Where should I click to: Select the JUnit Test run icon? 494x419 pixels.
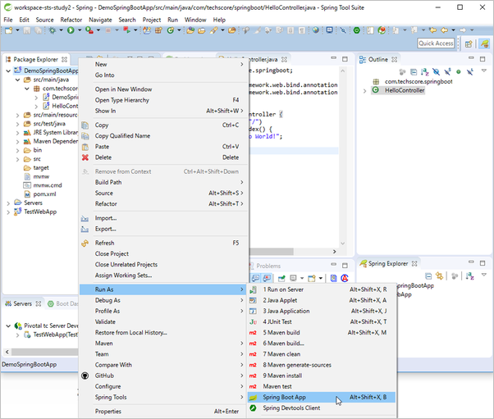[x=254, y=321]
